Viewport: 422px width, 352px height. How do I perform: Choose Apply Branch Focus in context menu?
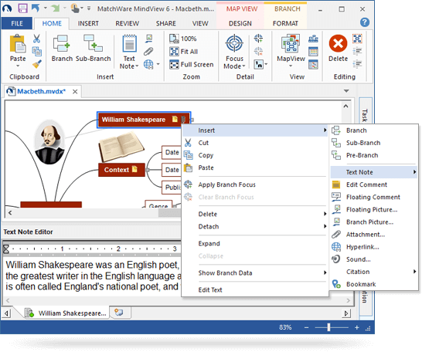(x=254, y=184)
